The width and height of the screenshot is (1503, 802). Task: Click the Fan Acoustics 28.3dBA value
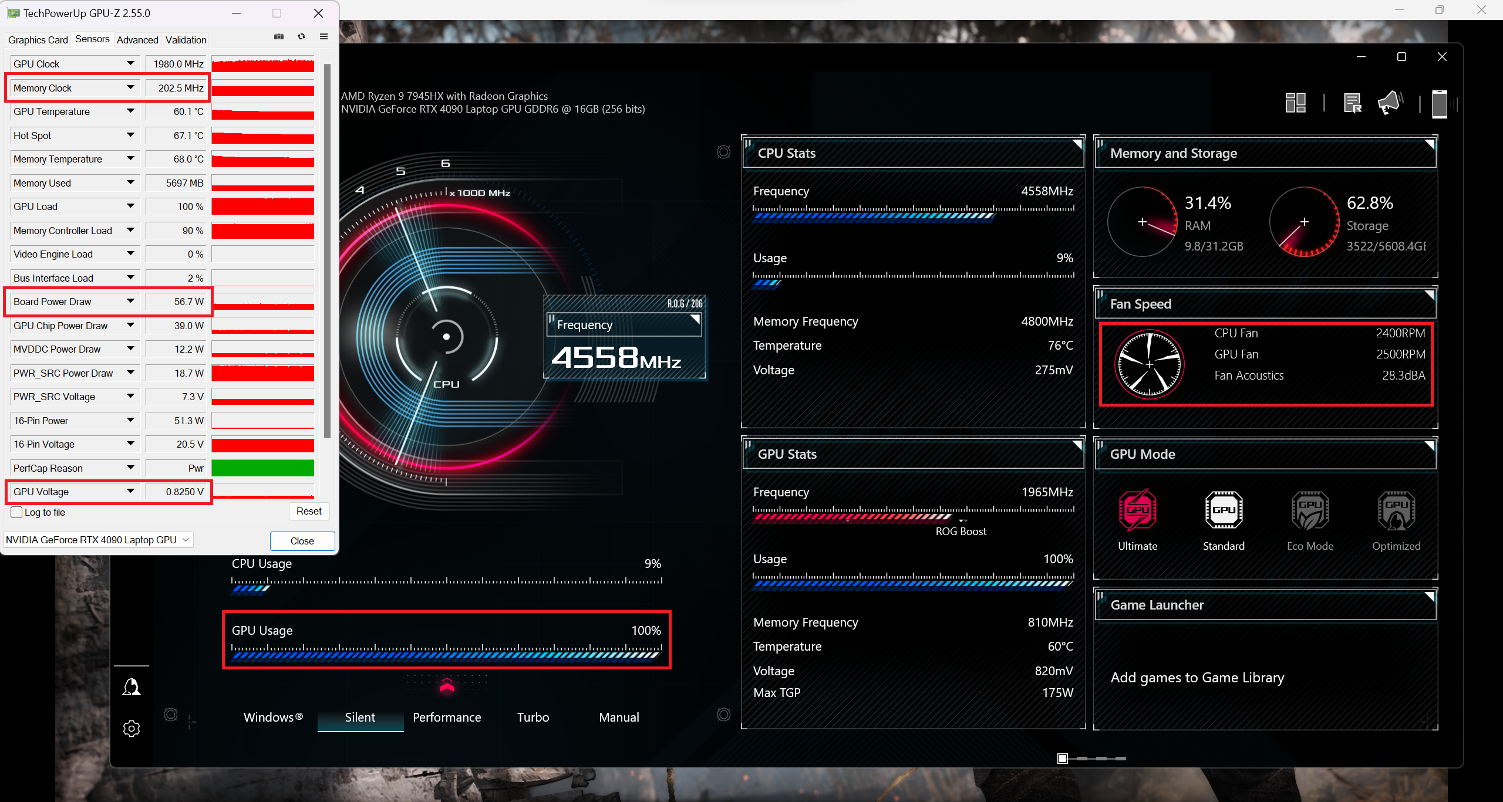pyautogui.click(x=1403, y=375)
